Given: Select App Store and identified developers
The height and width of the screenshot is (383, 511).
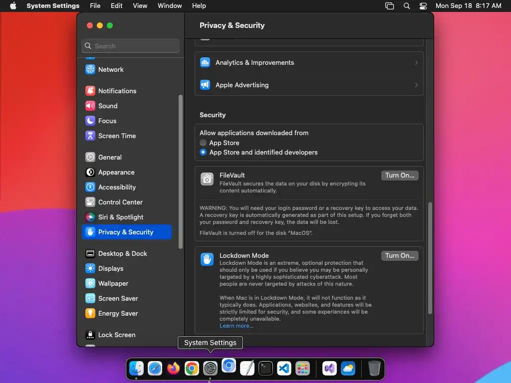Looking at the screenshot, I should point(203,152).
